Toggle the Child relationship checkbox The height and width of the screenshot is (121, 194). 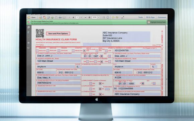pos(102,62)
